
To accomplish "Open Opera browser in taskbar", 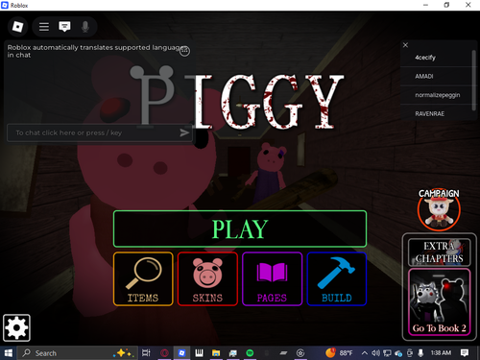I will pyautogui.click(x=164, y=353).
